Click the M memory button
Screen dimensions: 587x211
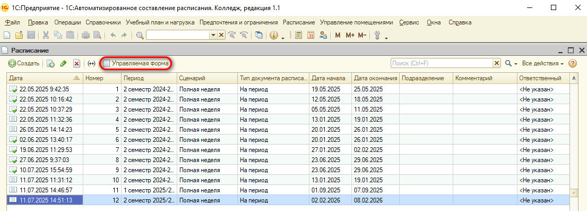[338, 35]
